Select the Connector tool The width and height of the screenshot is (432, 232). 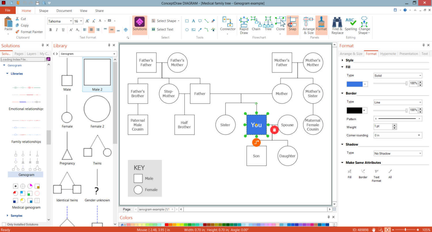click(x=228, y=25)
